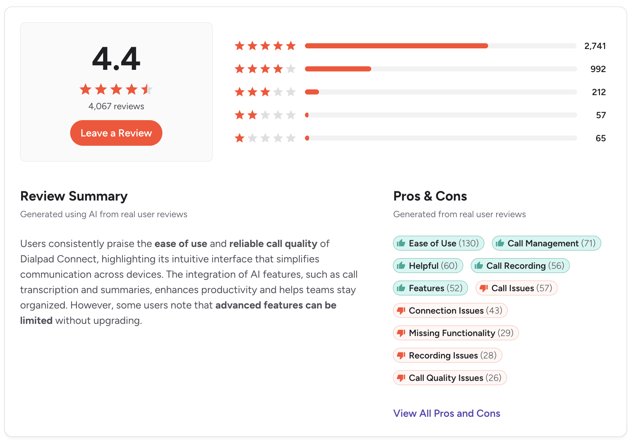Click the thumbs down icon on Missing Functionality
The image size is (631, 444).
(401, 333)
